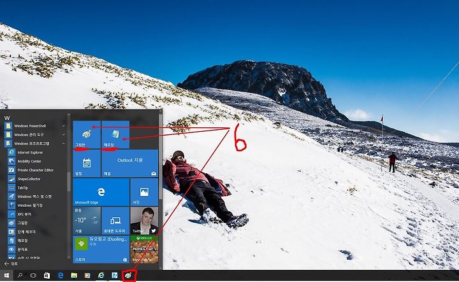The image size is (459, 282).
Task: Open the 그림판 (Paint) tile
Action: pyautogui.click(x=87, y=134)
